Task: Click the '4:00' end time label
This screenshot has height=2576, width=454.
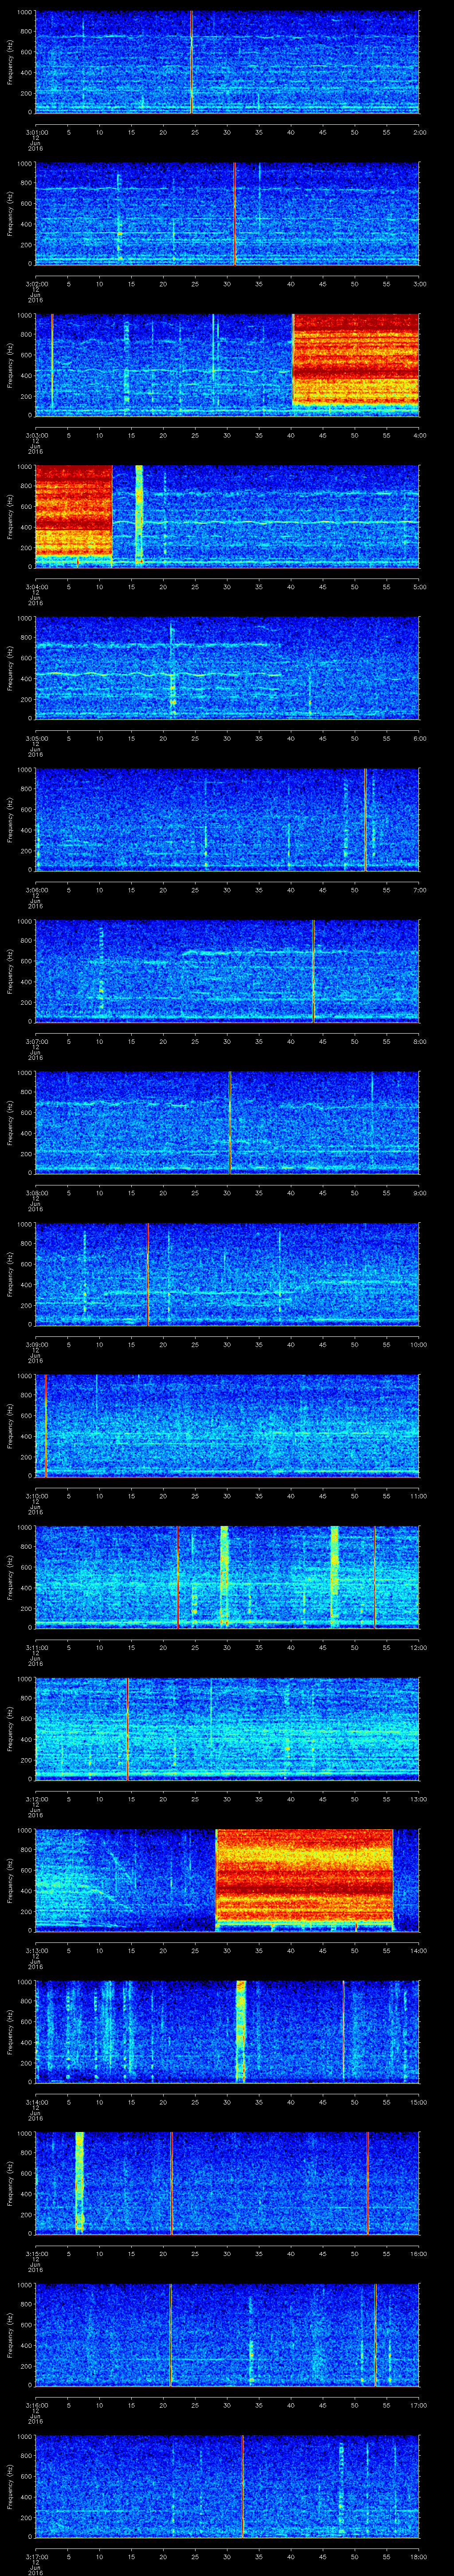Action: [419, 435]
